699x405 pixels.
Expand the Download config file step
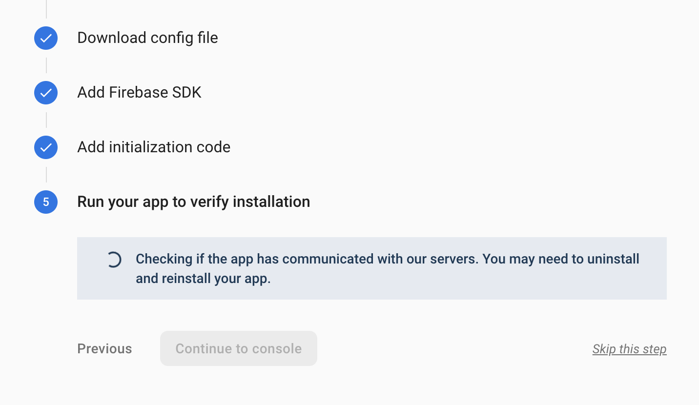147,38
